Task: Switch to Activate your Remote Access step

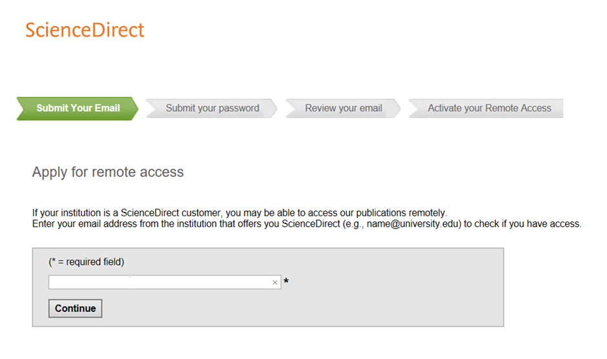Action: 489,108
